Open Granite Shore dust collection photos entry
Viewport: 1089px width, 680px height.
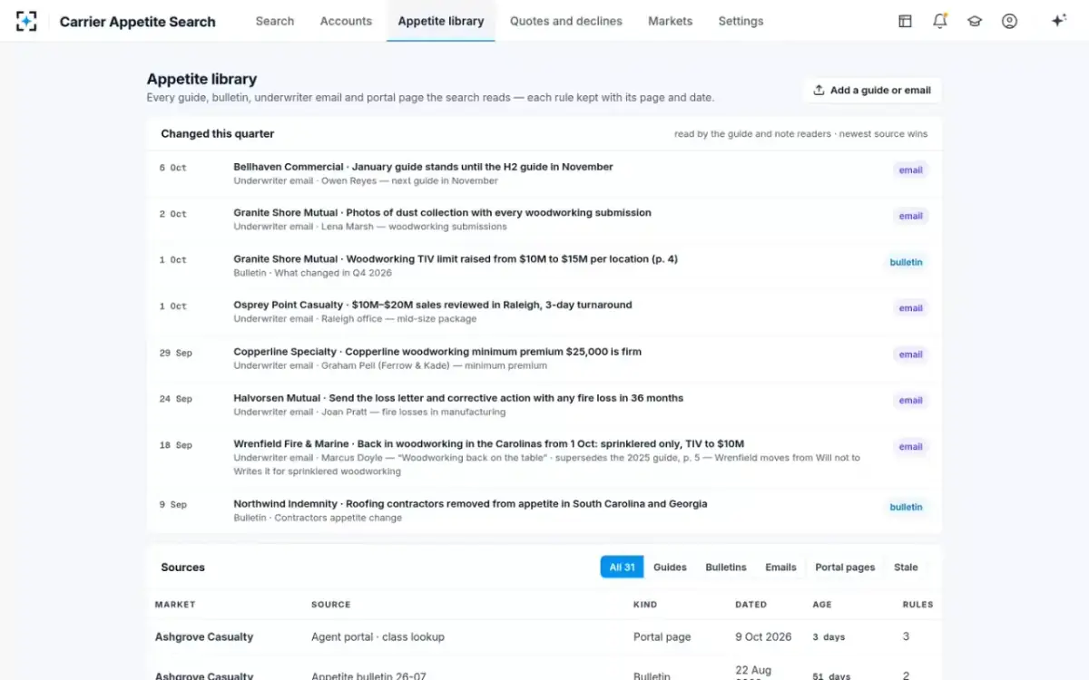point(544,219)
